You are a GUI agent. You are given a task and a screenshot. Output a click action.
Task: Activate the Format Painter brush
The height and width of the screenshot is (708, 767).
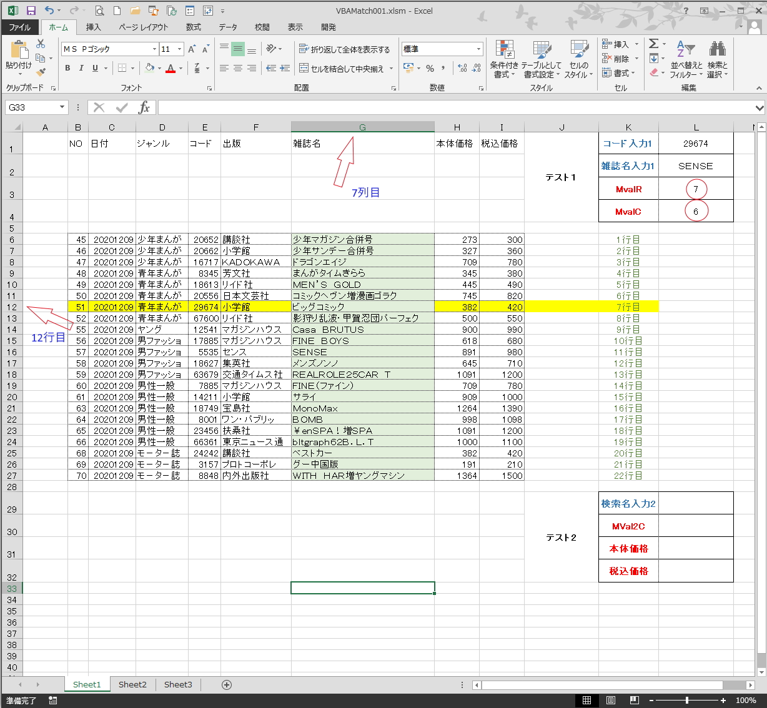[41, 72]
